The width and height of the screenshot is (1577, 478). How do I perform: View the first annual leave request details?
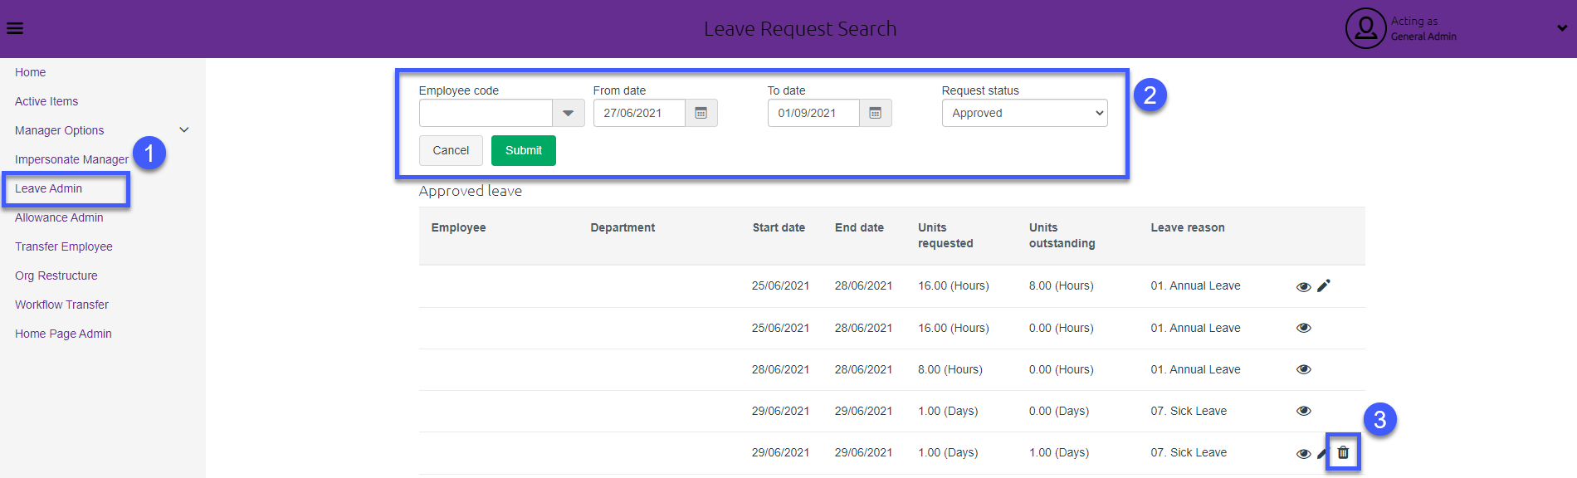click(1303, 286)
